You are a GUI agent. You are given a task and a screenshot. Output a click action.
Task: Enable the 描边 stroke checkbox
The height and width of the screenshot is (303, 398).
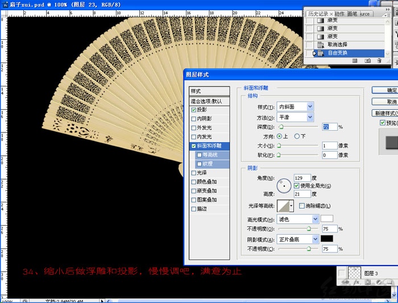coord(194,209)
